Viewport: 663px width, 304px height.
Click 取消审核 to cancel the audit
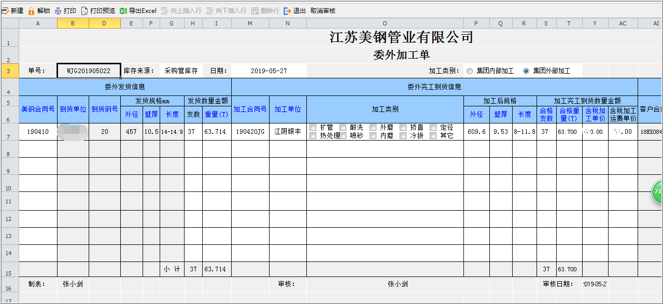tap(323, 10)
